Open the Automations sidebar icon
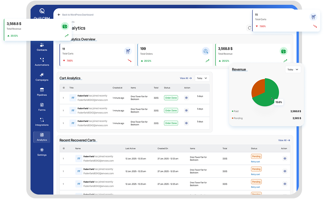324x199 pixels. pyautogui.click(x=42, y=60)
